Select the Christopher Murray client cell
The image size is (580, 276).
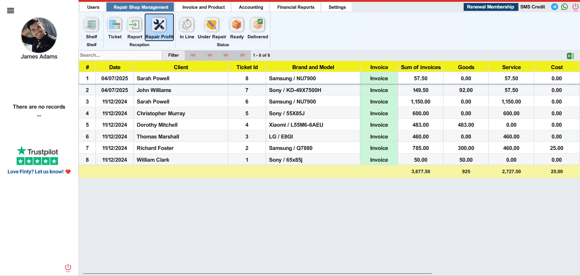point(181,113)
